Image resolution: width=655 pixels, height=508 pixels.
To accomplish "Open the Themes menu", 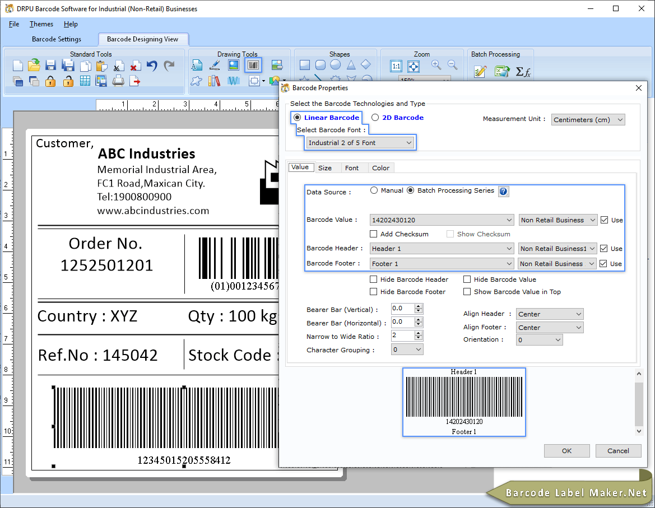I will point(41,24).
